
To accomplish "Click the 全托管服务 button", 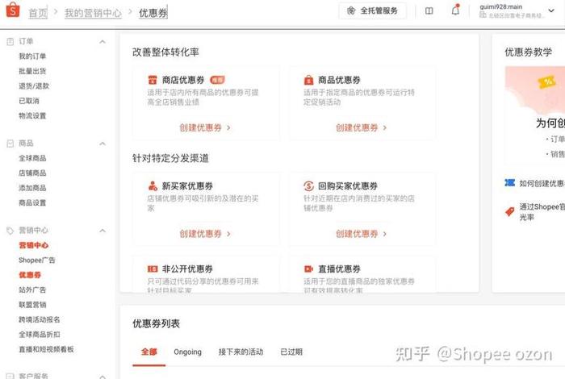I will coord(373,10).
